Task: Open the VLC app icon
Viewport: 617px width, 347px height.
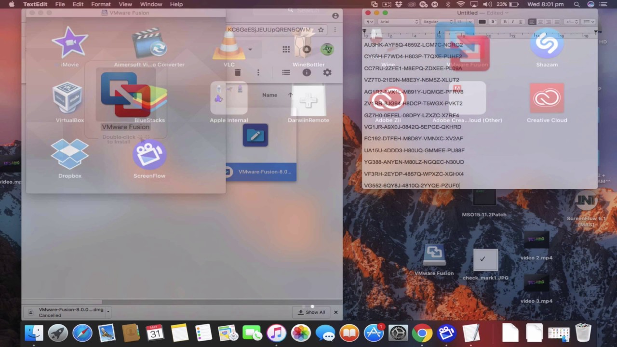Action: (229, 43)
